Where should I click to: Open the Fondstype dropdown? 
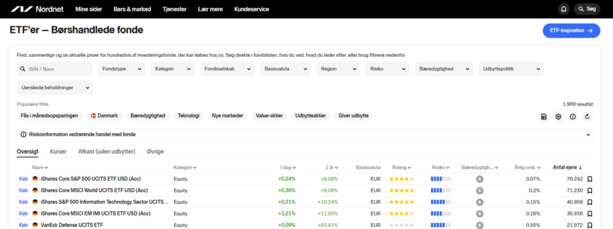coord(122,69)
